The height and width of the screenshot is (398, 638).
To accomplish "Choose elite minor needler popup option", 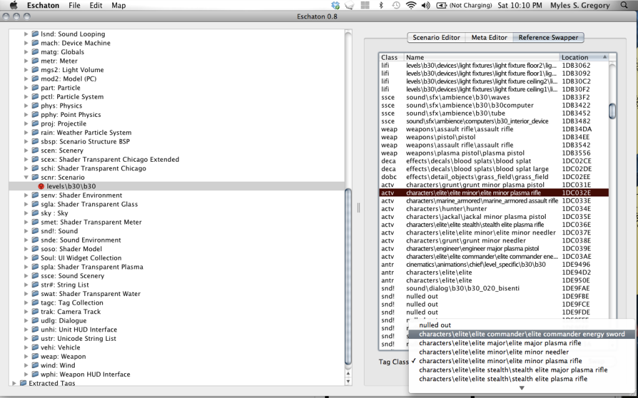I will coord(521,352).
